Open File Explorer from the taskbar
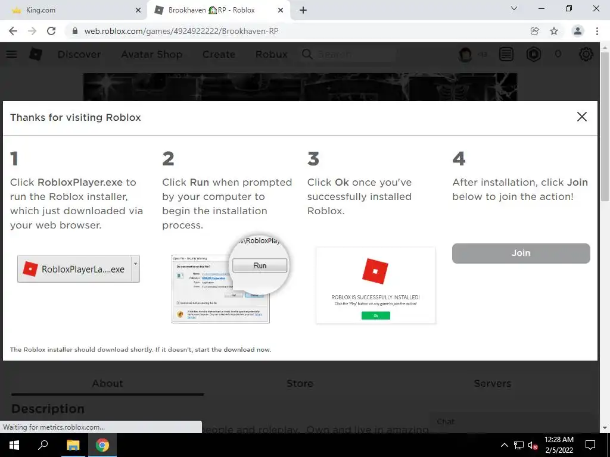The width and height of the screenshot is (610, 457). tap(73, 445)
